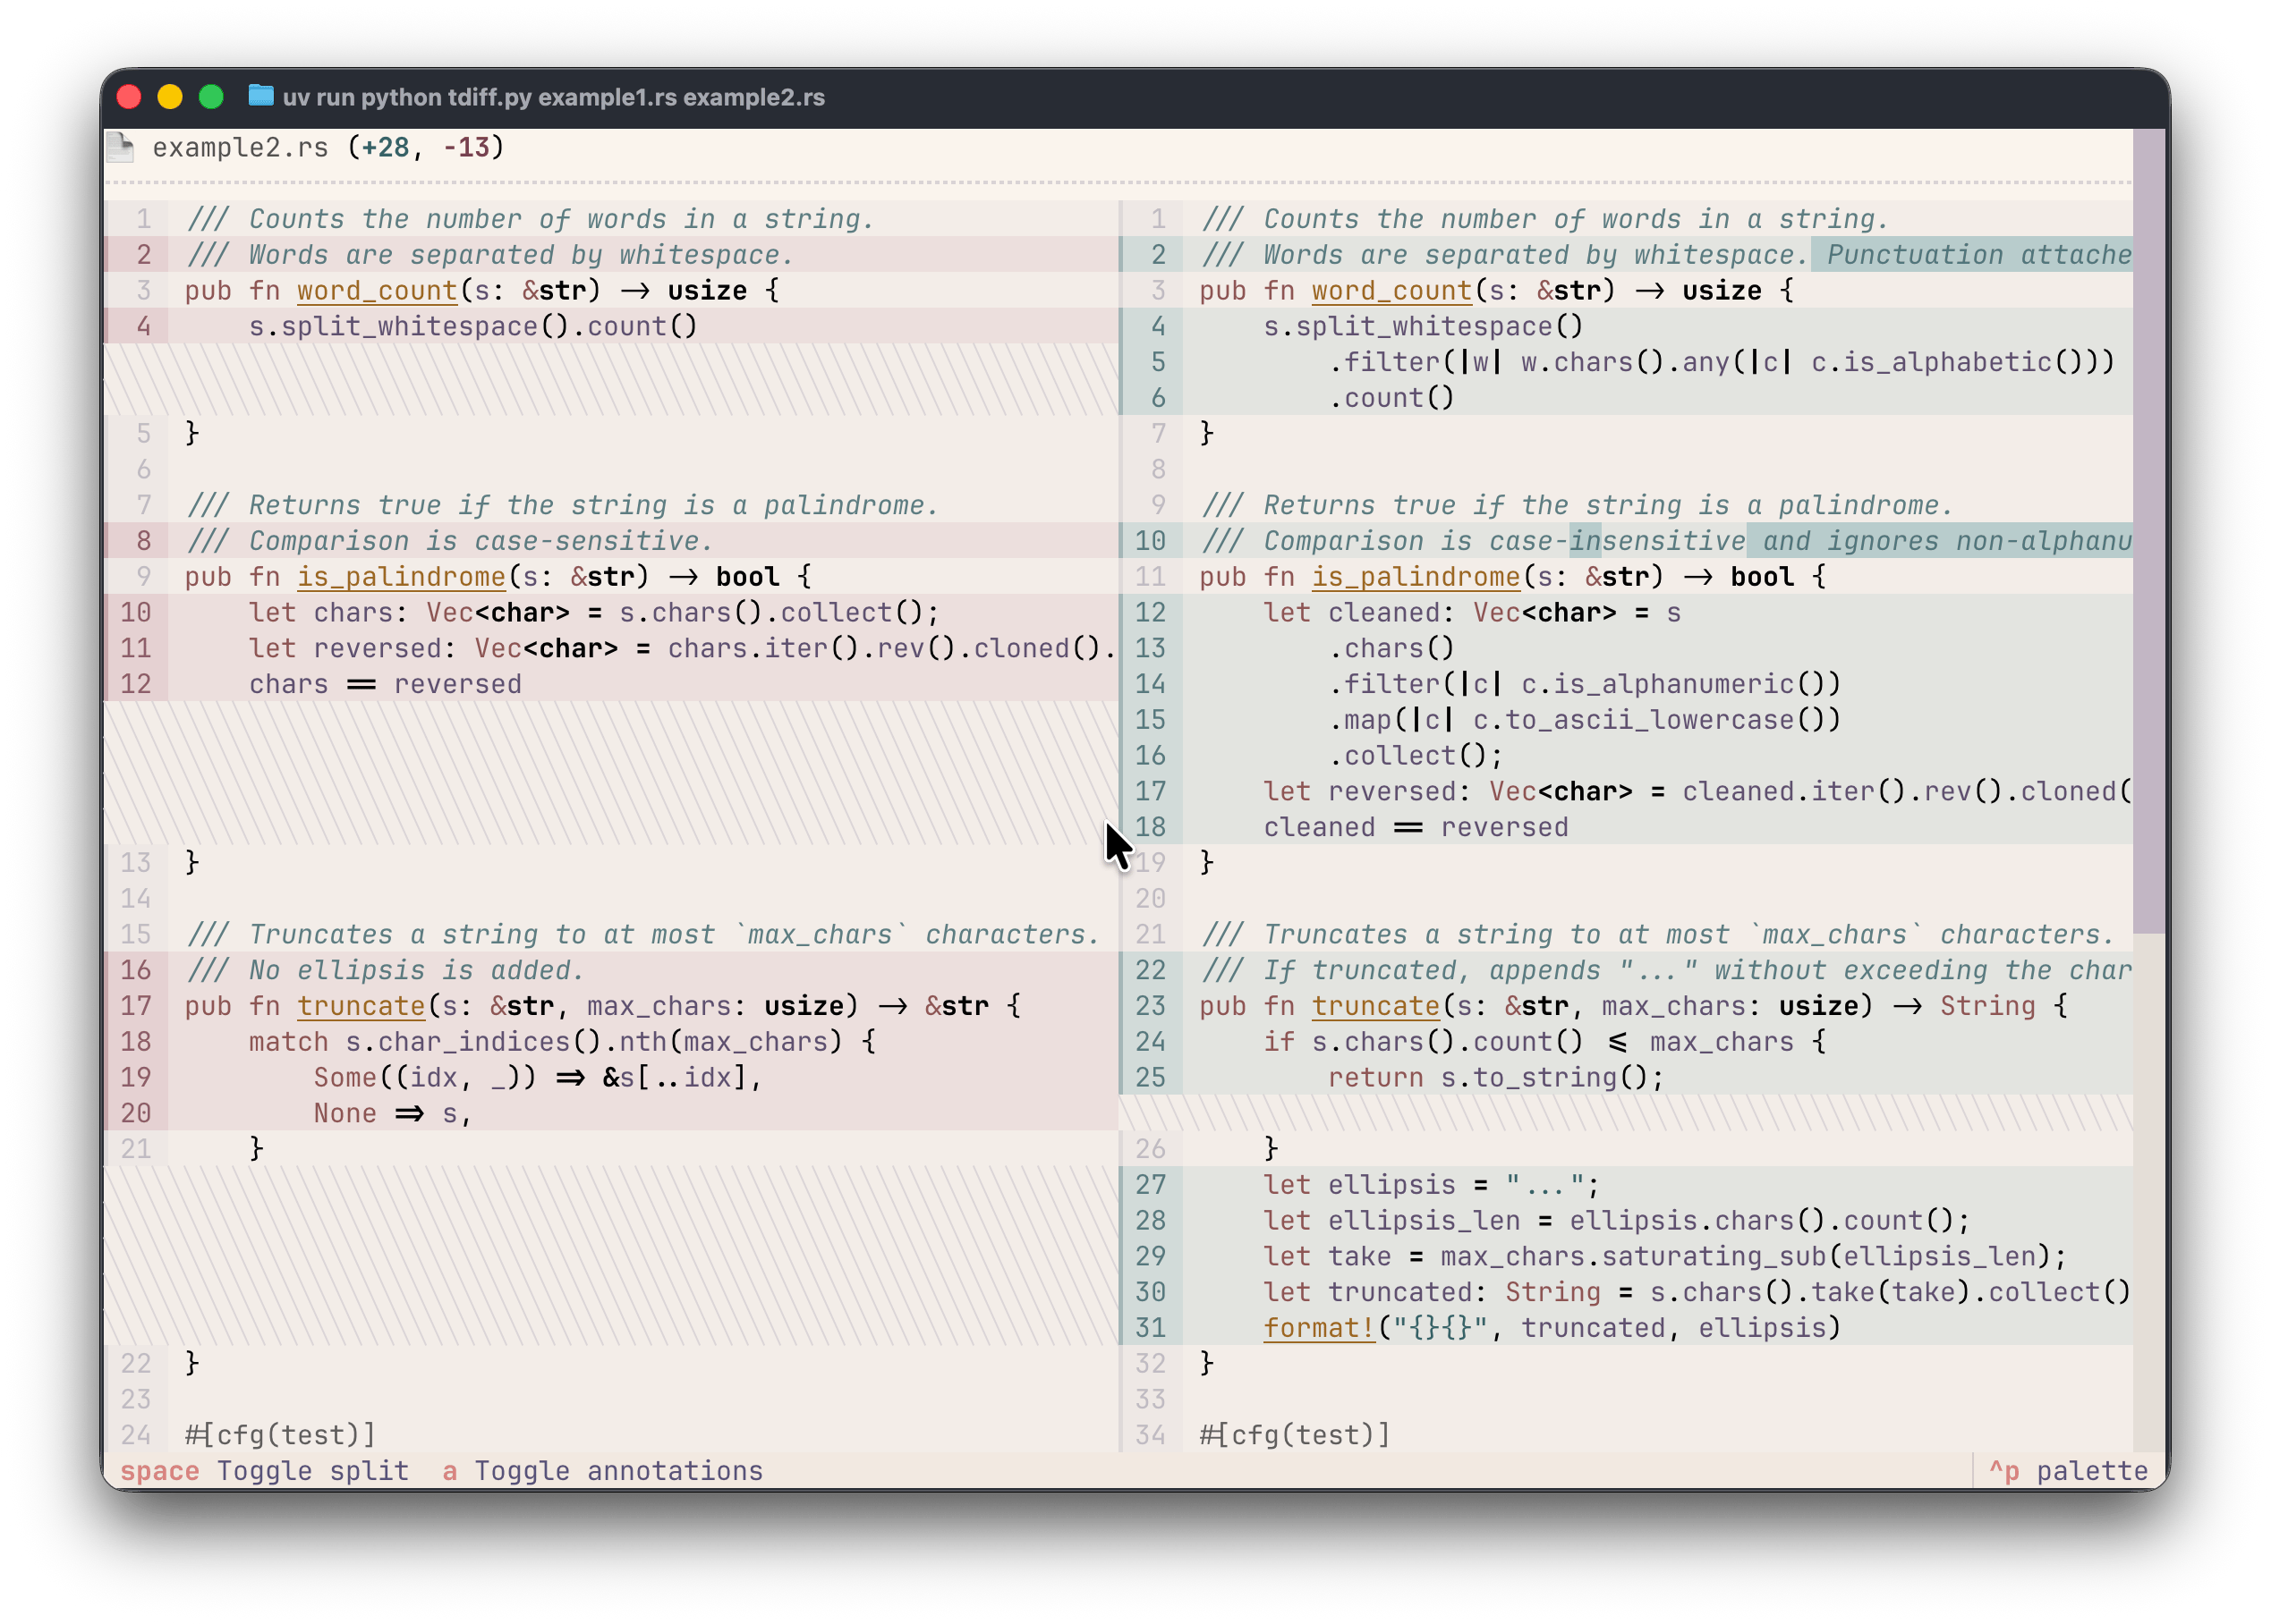
Task: Click format! macro in right pane
Action: [x=1319, y=1328]
